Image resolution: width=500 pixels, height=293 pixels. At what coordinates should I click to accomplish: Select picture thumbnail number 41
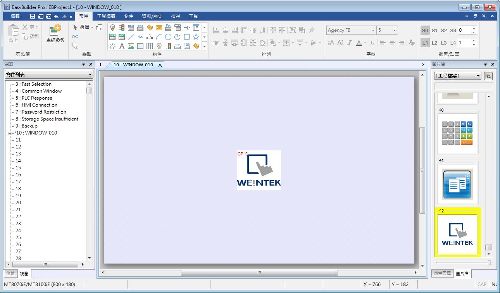457,184
